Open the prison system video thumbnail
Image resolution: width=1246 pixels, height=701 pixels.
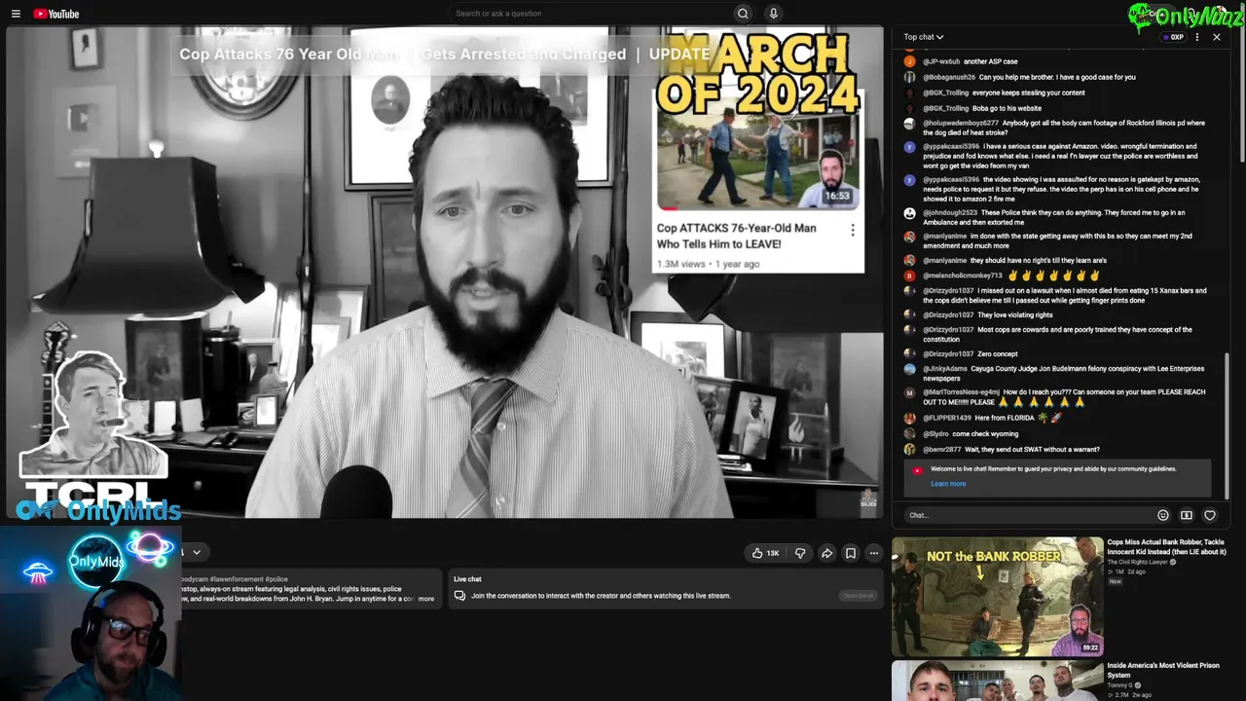click(998, 682)
